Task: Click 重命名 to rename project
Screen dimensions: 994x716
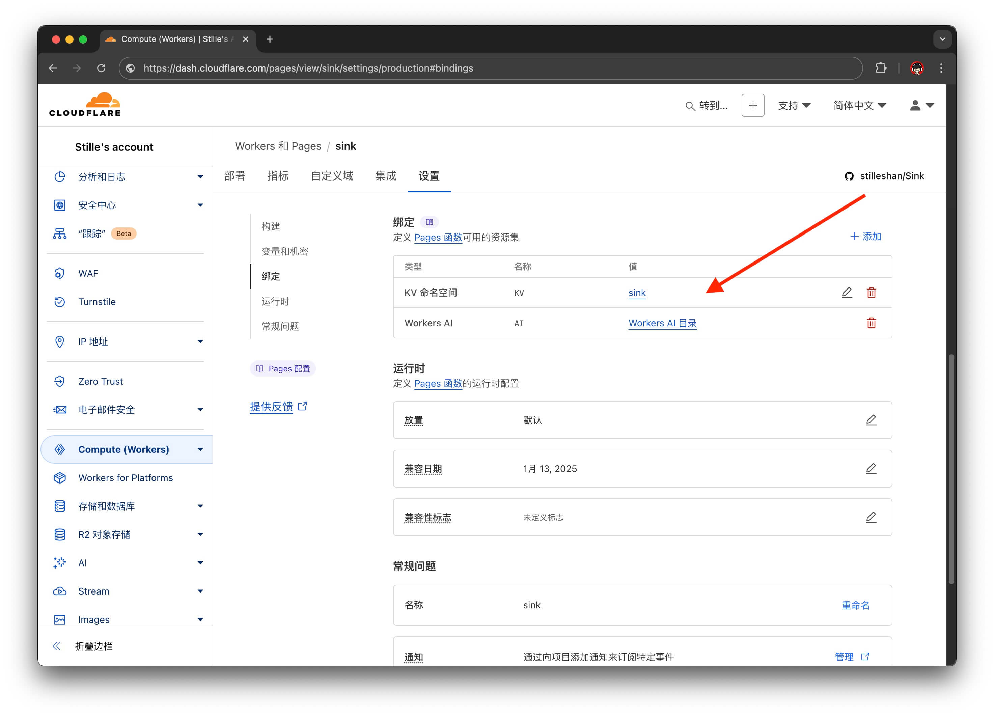Action: (856, 605)
